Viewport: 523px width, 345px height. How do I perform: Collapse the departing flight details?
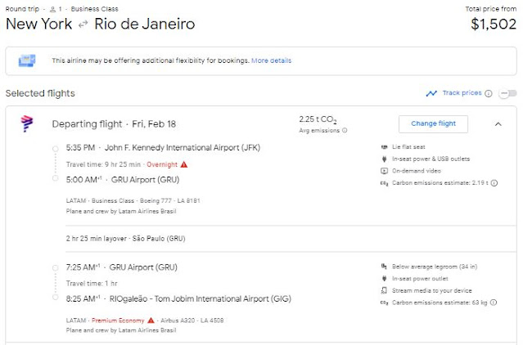[498, 124]
